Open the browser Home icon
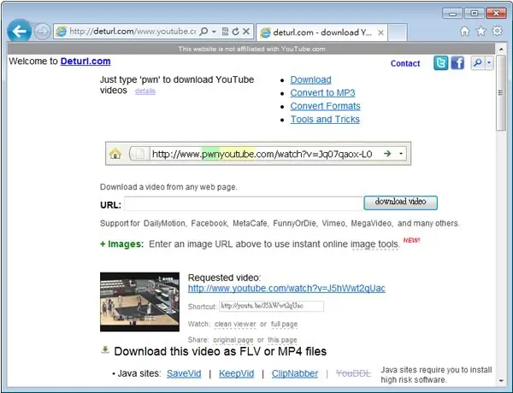The image size is (513, 393). [x=464, y=31]
